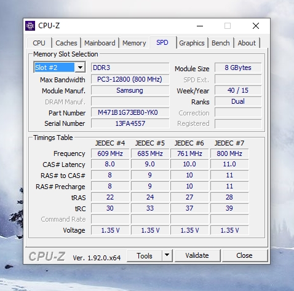Click the tRC value 33

pyautogui.click(x=150, y=208)
